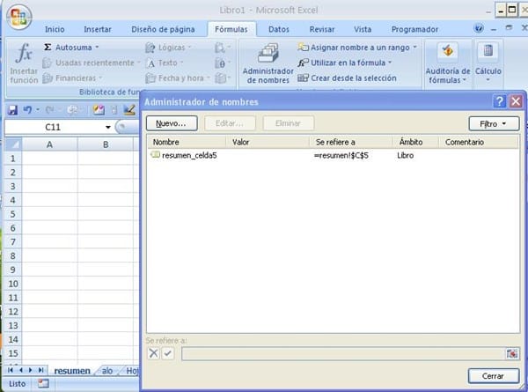Image resolution: width=528 pixels, height=392 pixels.
Task: Click the dialog help question mark
Action: [499, 102]
